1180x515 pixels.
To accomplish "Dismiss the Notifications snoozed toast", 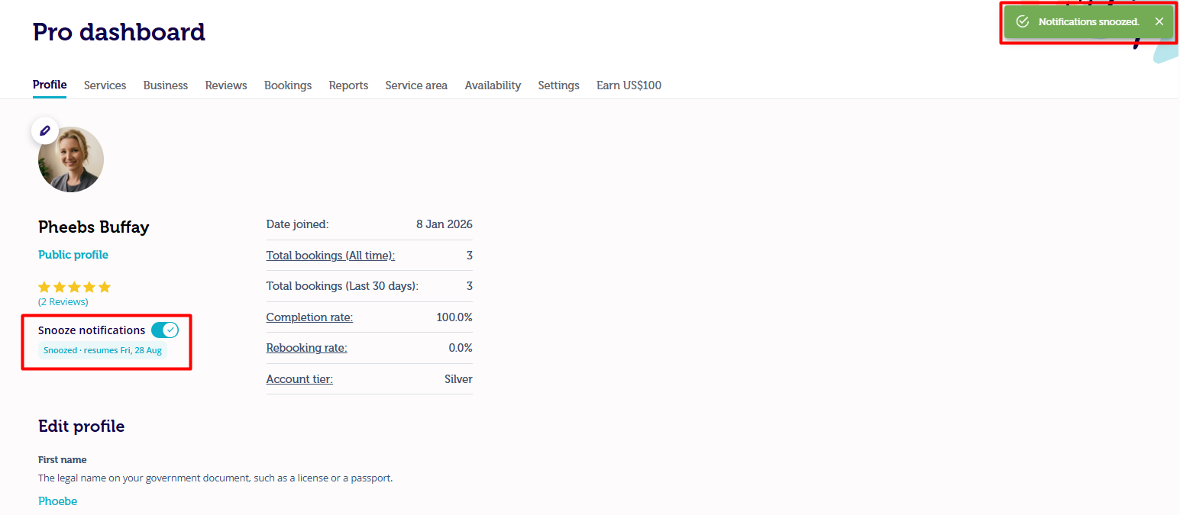I will click(1159, 21).
